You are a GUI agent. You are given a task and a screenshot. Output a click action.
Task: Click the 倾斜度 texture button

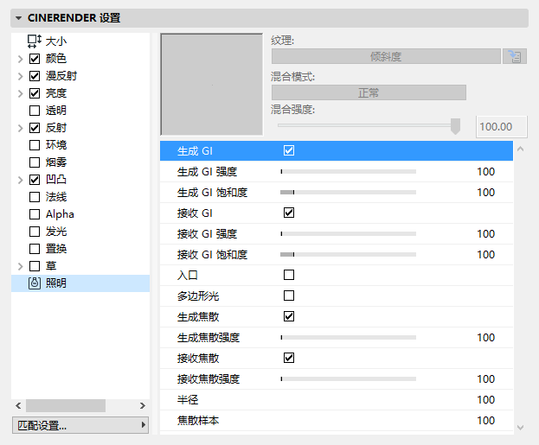click(x=386, y=57)
